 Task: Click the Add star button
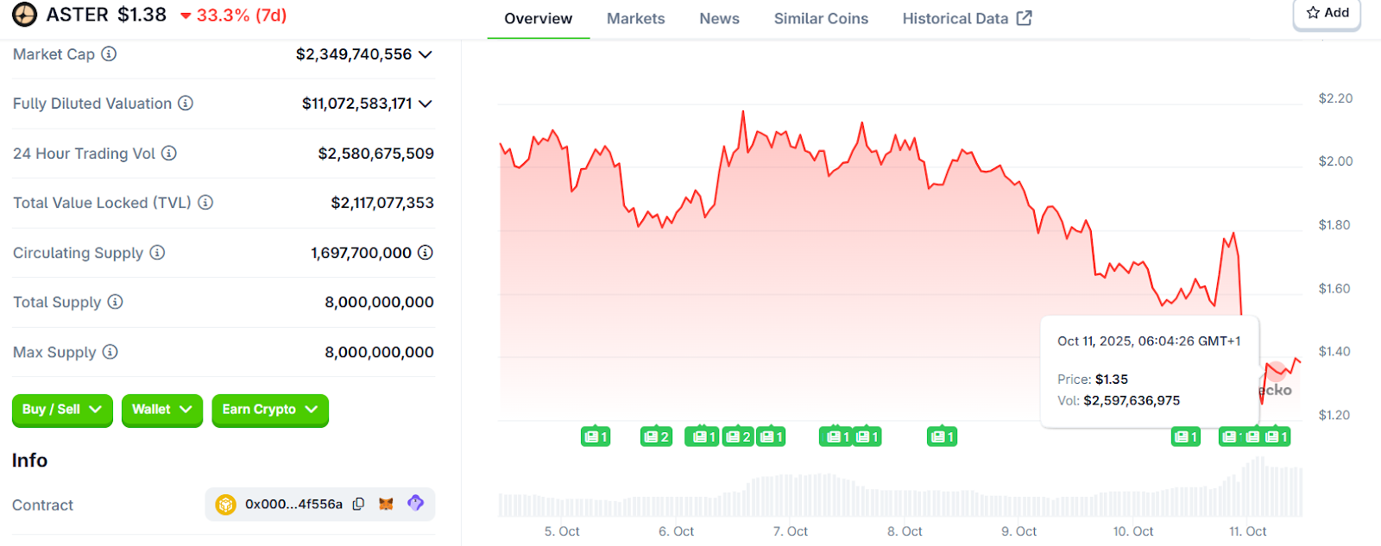pyautogui.click(x=1327, y=13)
